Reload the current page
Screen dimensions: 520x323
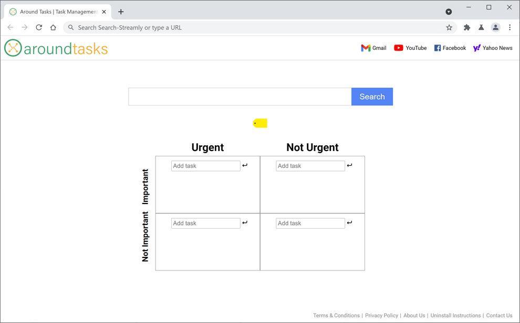[x=38, y=27]
